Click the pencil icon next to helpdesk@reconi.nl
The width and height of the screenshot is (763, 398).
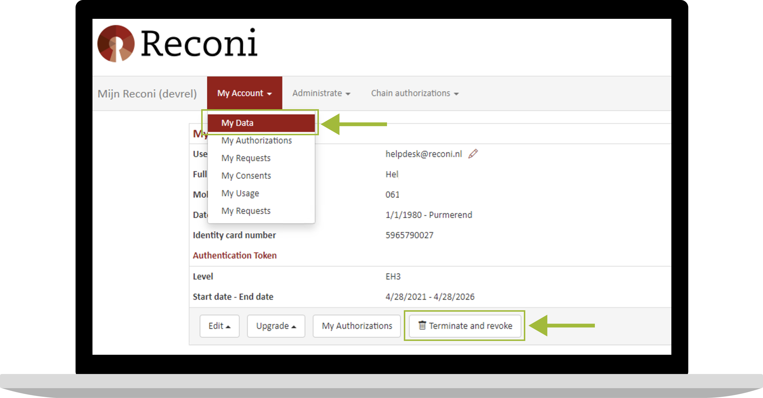click(x=473, y=154)
